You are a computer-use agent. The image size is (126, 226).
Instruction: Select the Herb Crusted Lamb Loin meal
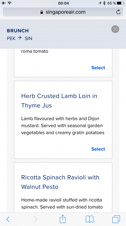98,149
